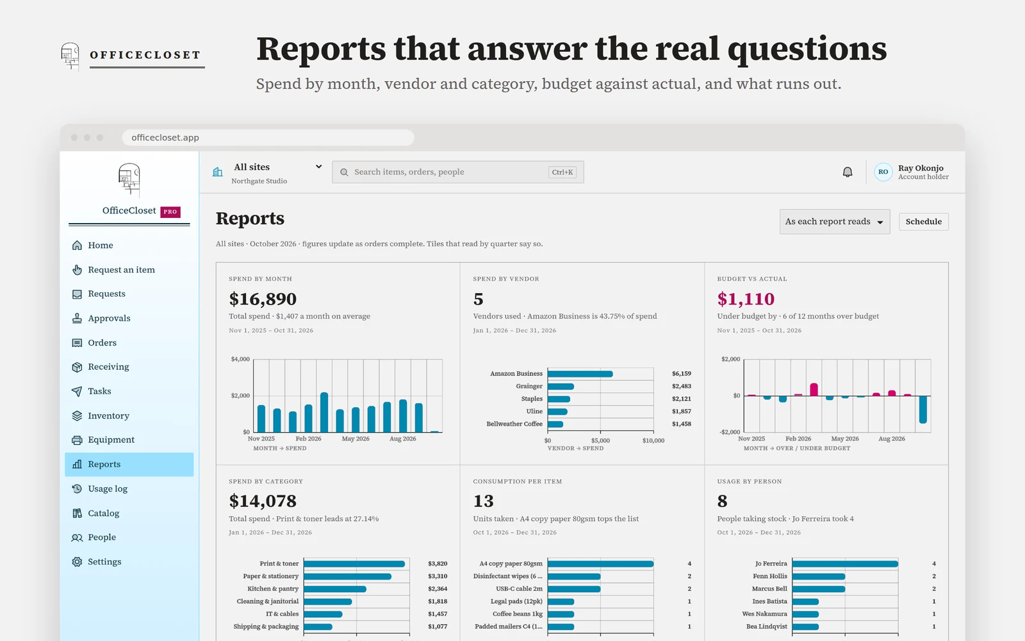
Task: Go to Usage log menu item
Action: 108,489
